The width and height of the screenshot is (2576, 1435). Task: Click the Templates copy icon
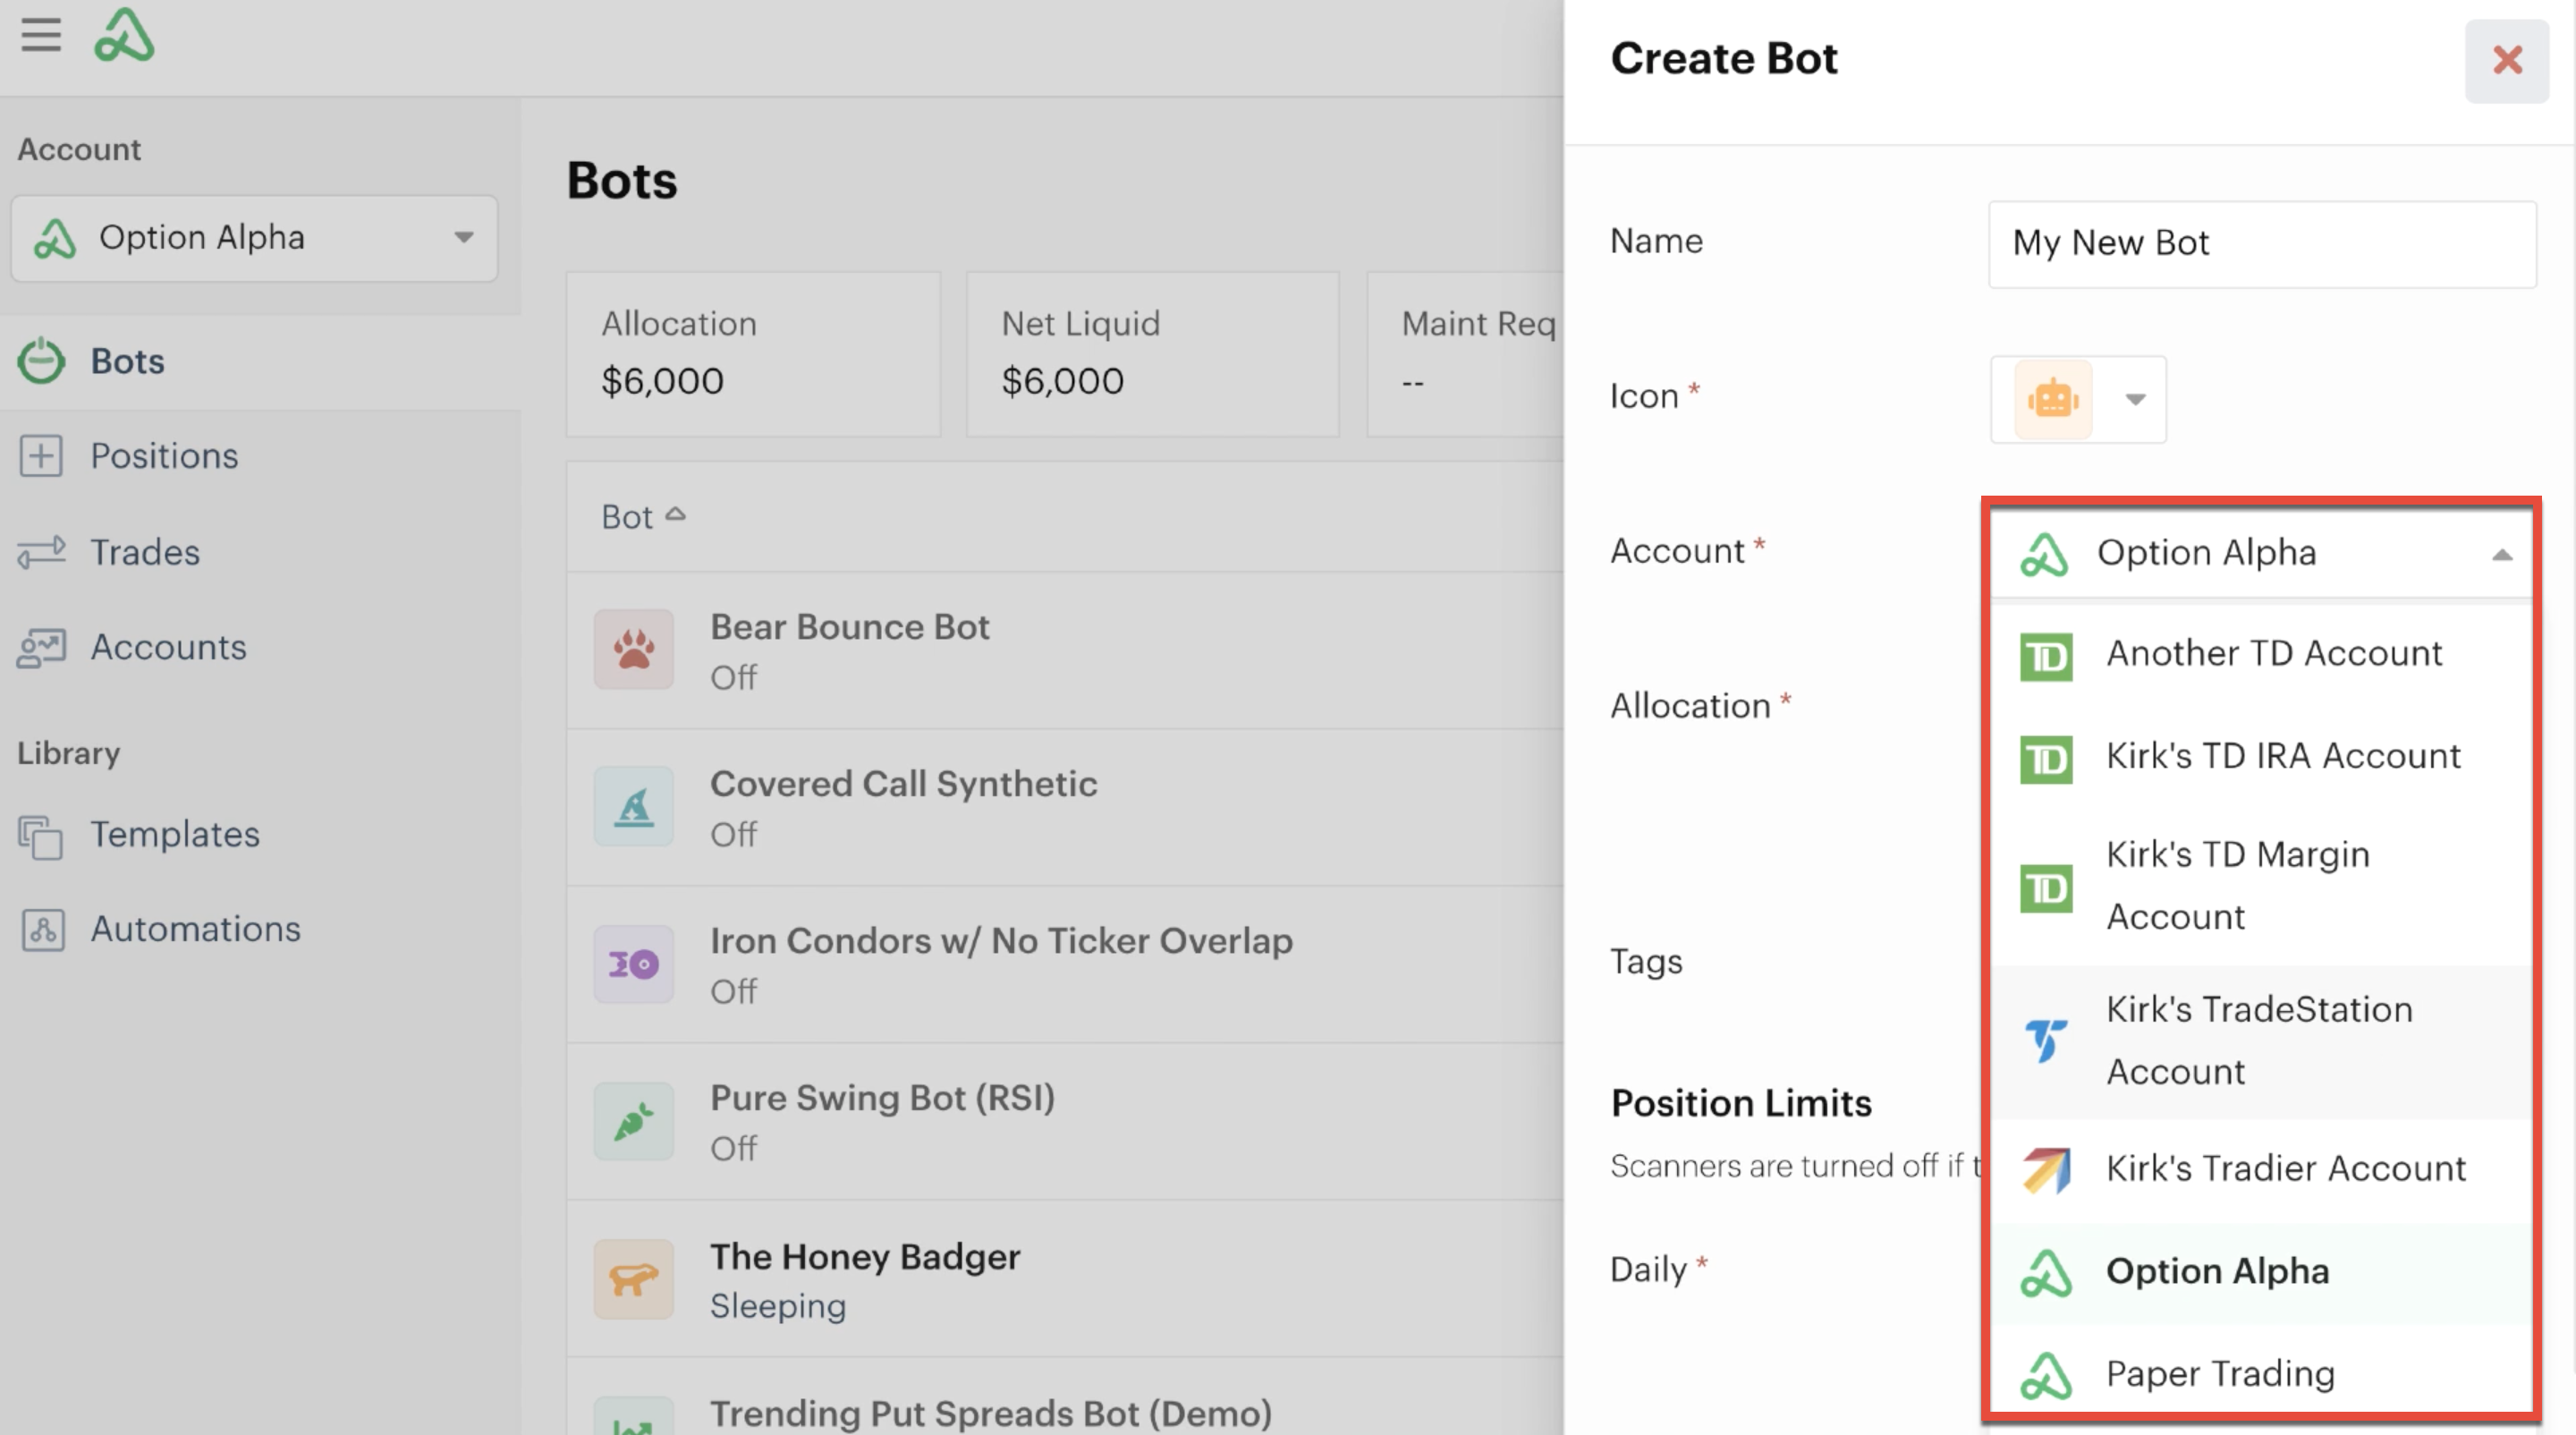[41, 837]
